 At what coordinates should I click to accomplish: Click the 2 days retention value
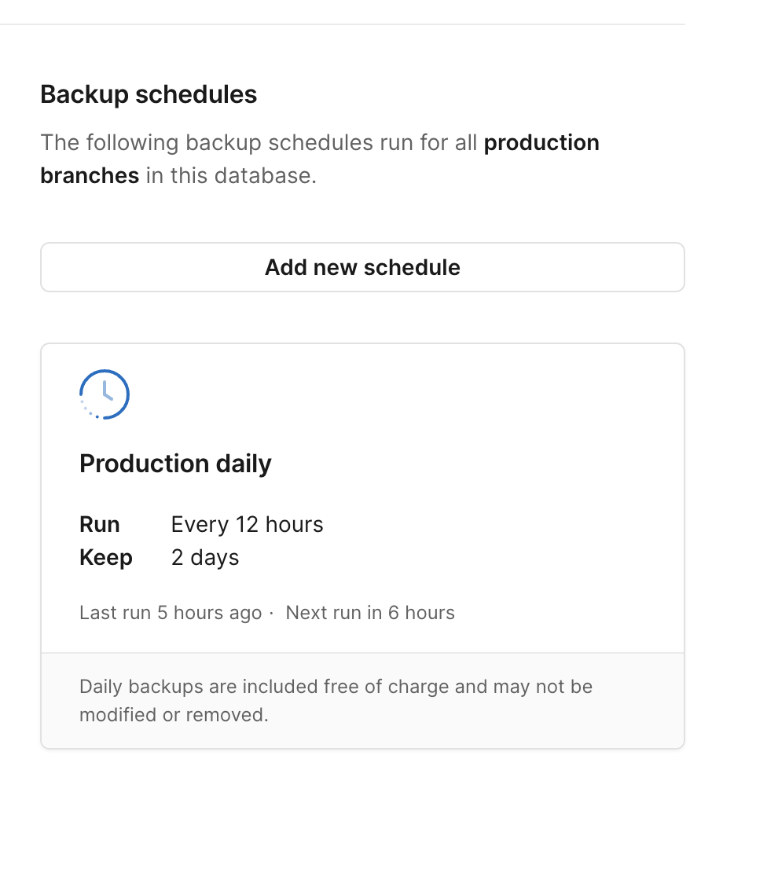tap(205, 557)
